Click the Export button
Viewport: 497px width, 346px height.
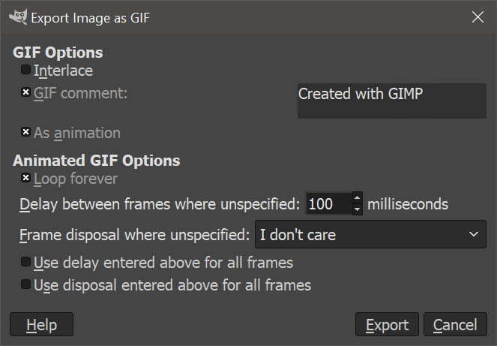387,324
